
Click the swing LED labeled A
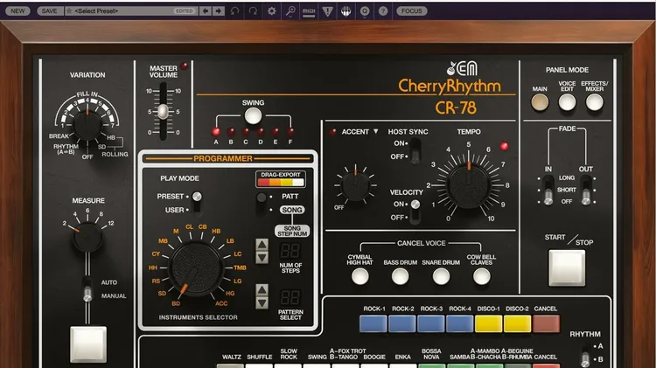[216, 132]
